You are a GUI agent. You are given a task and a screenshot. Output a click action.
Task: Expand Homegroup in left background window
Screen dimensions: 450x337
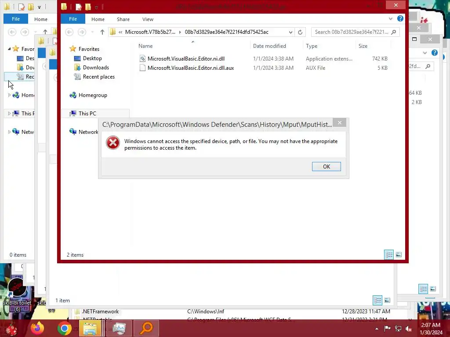(x=9, y=95)
